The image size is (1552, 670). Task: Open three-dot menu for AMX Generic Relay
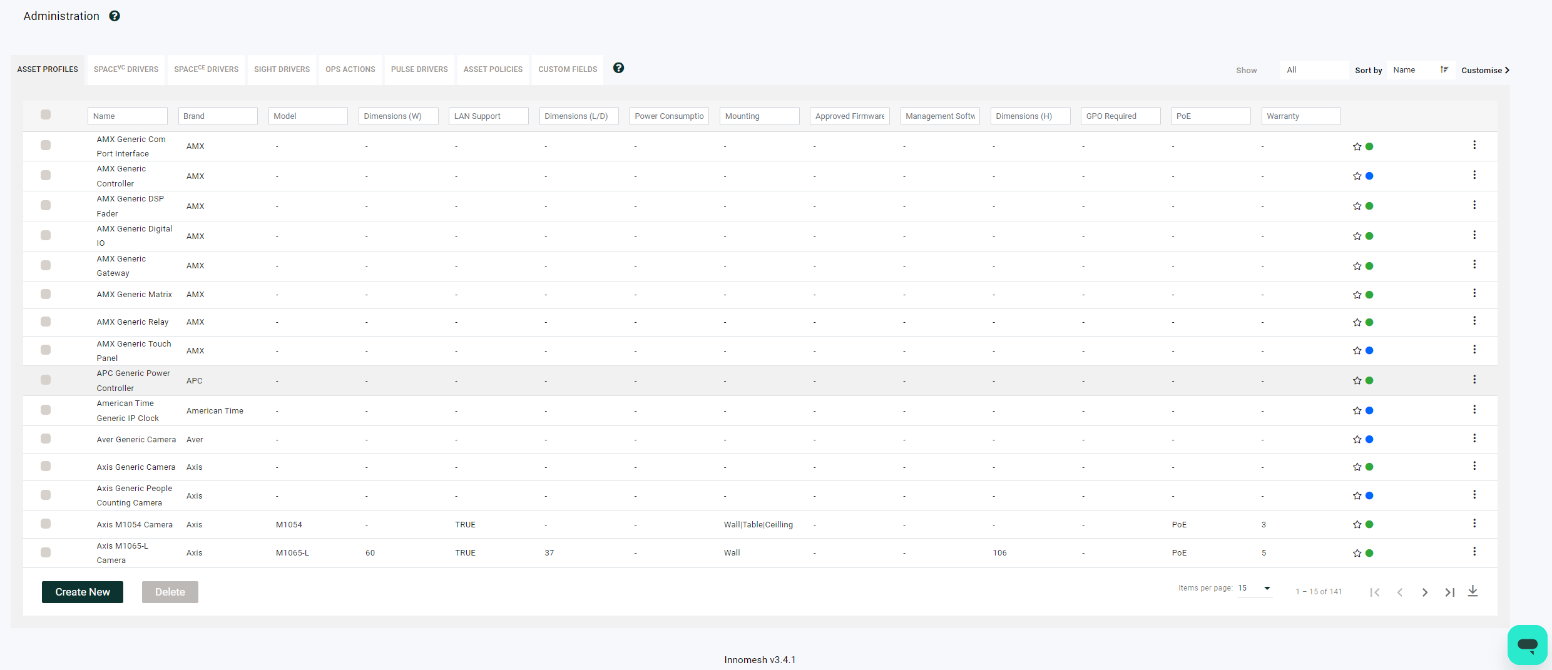pyautogui.click(x=1474, y=321)
